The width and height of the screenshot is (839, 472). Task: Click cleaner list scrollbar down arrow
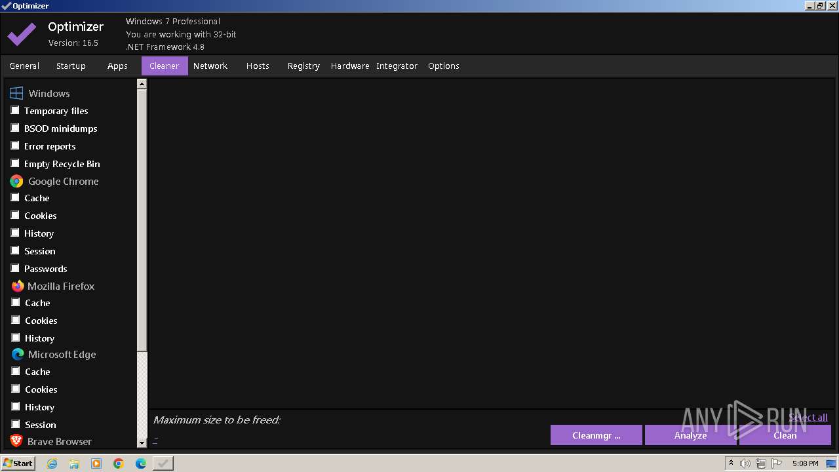click(142, 443)
